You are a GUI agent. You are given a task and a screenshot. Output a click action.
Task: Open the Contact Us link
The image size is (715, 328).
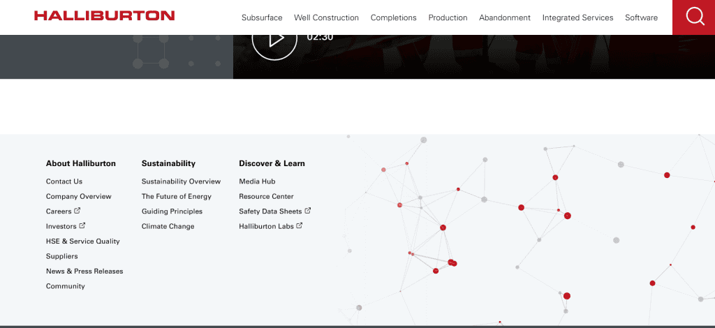pos(64,181)
